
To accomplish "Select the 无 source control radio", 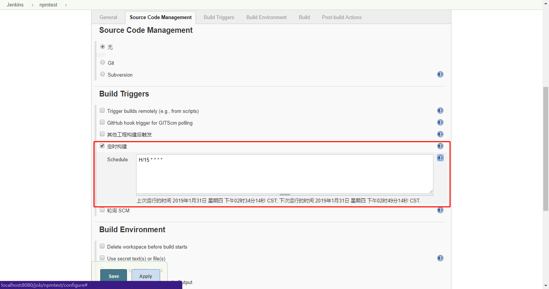I will point(103,47).
